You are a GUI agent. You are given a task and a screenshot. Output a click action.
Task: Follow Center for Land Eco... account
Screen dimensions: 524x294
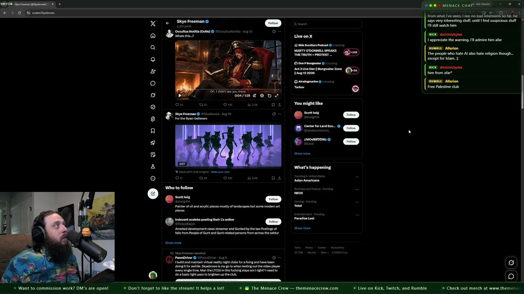pos(351,128)
